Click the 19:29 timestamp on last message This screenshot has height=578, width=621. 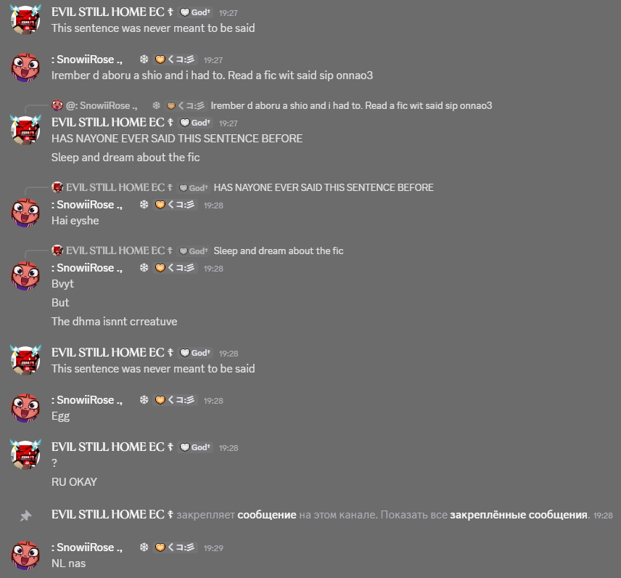(213, 548)
